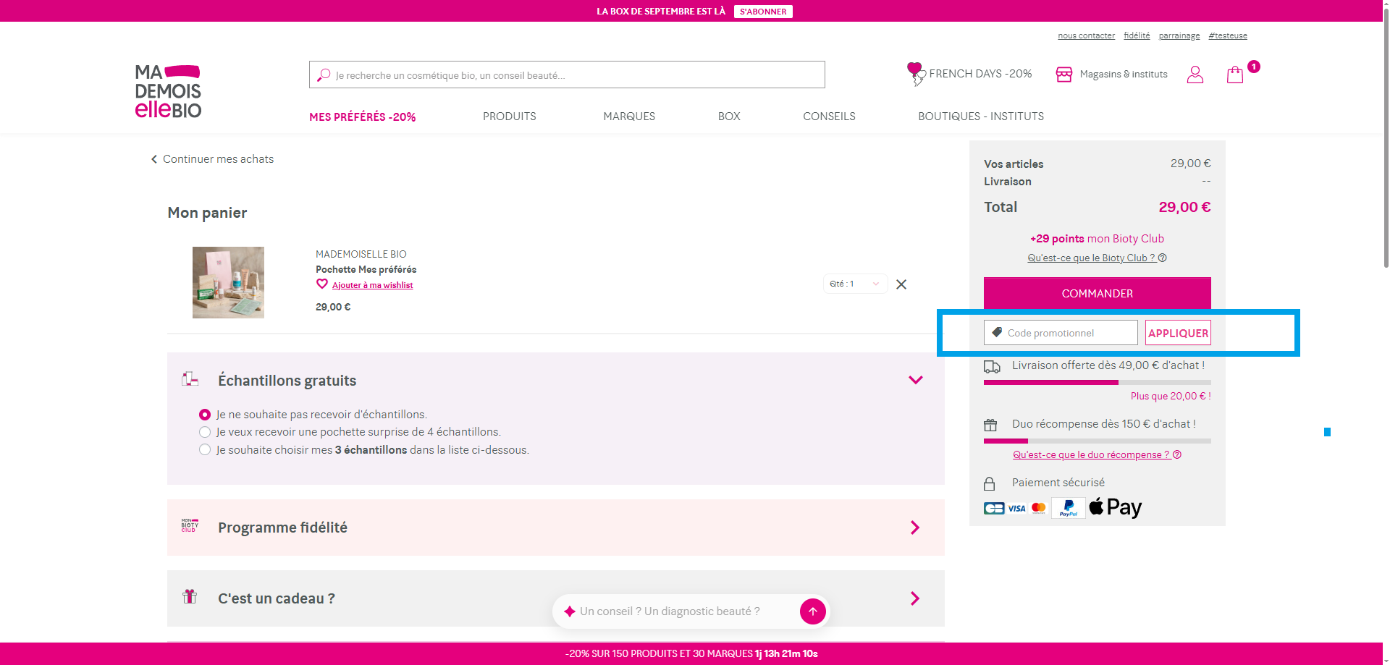Click the PayPal payment icon
The width and height of the screenshot is (1390, 665).
[x=1069, y=508]
